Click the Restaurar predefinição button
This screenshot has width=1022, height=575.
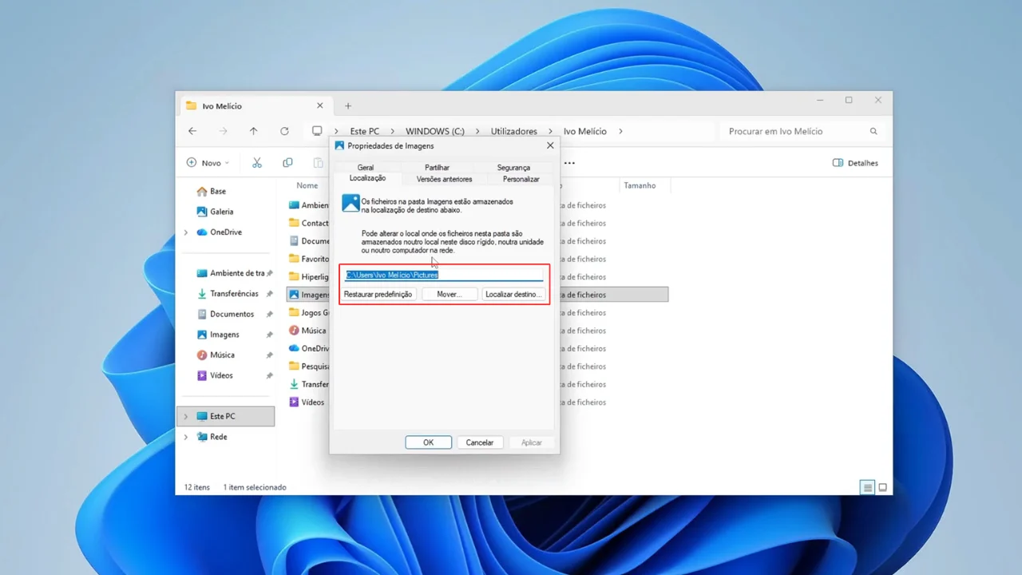(378, 294)
